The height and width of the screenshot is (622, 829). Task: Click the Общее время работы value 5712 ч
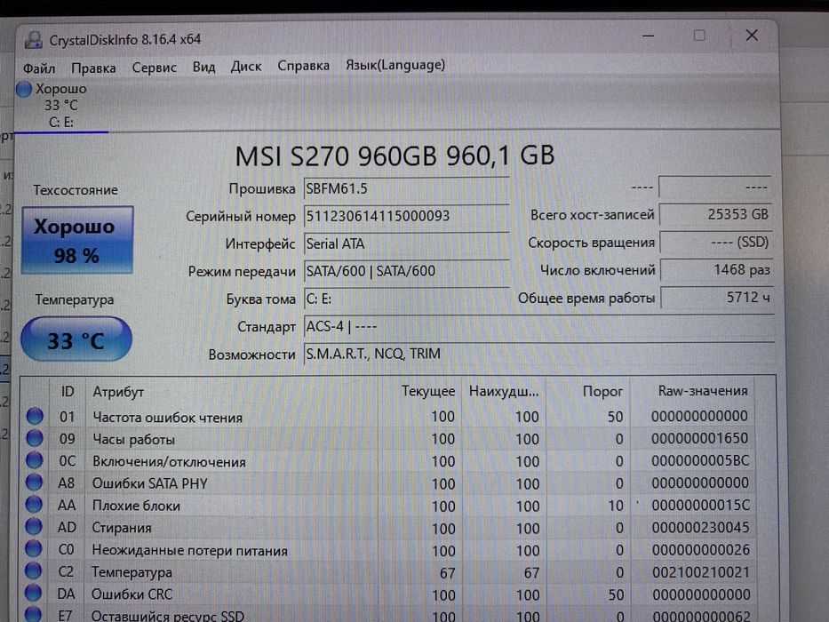click(716, 298)
